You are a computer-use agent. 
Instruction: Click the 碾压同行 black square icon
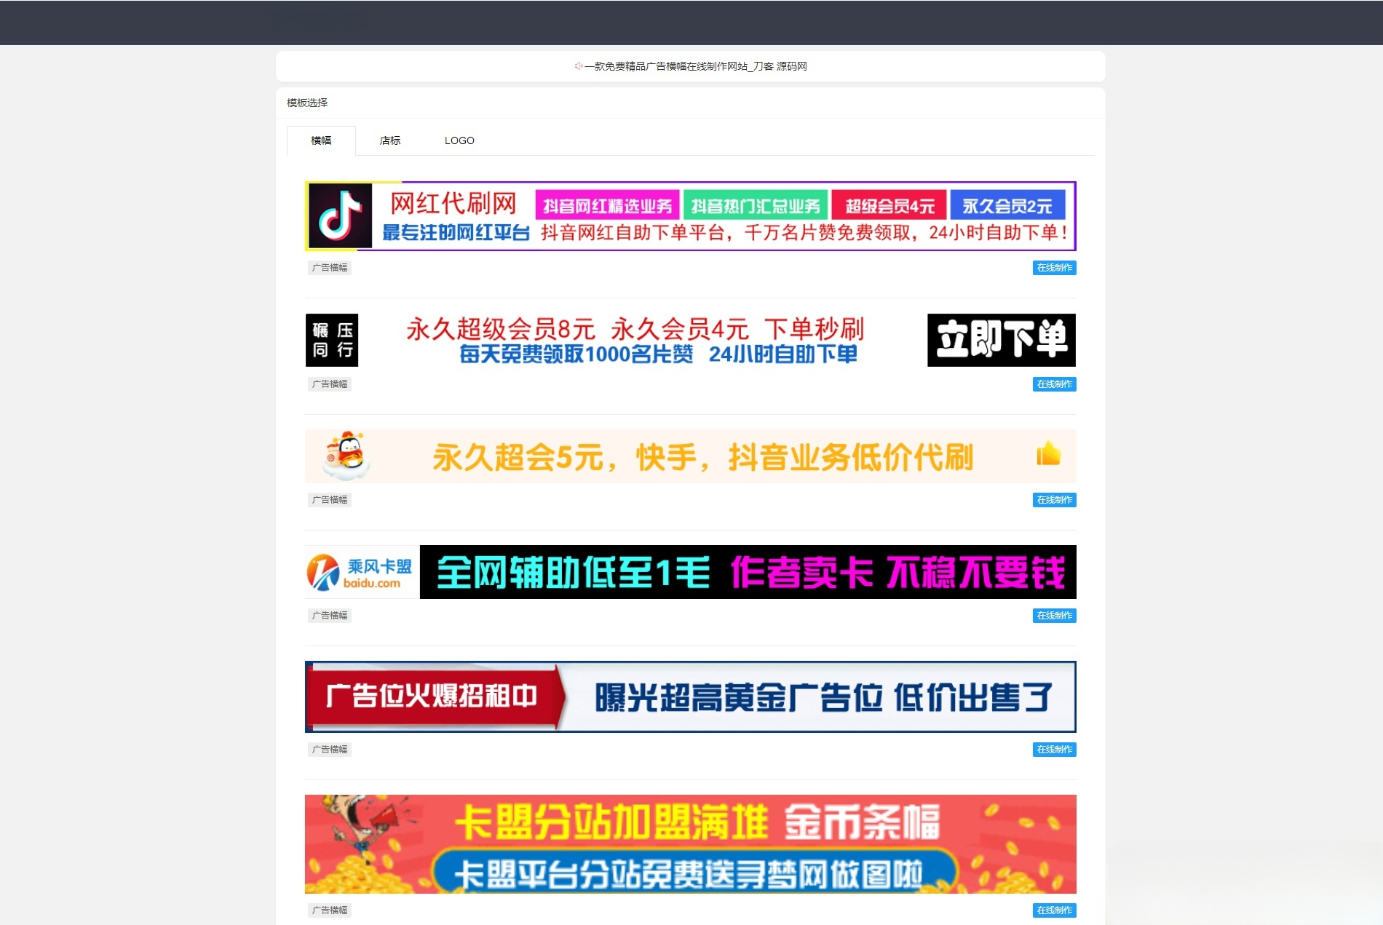point(331,339)
